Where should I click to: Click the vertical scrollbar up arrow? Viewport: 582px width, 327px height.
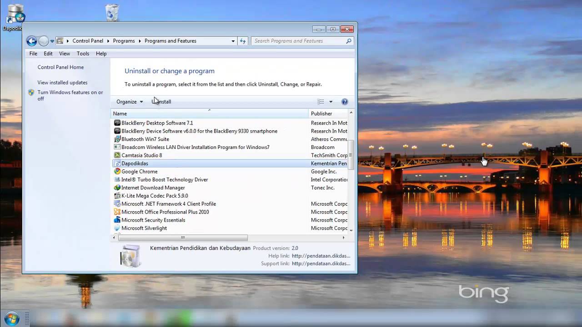pyautogui.click(x=351, y=112)
